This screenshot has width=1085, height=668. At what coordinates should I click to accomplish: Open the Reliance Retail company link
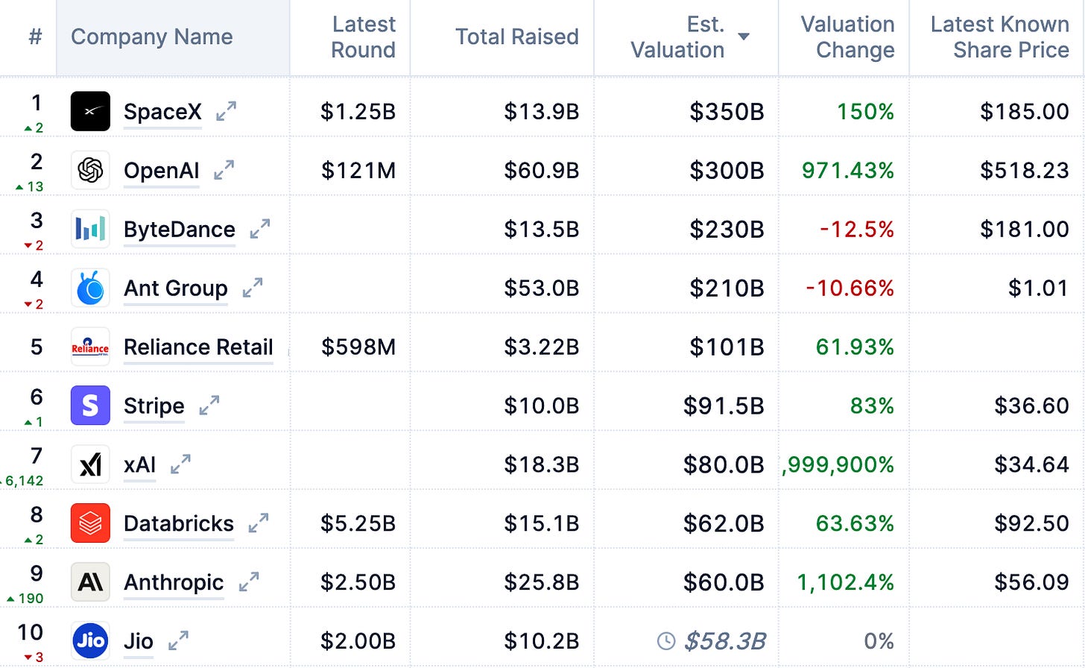click(x=198, y=347)
